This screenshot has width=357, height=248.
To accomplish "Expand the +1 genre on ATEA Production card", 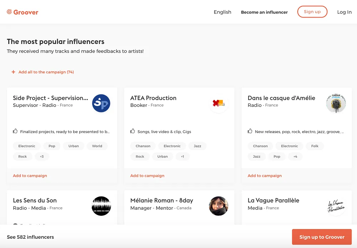I will pos(183,156).
